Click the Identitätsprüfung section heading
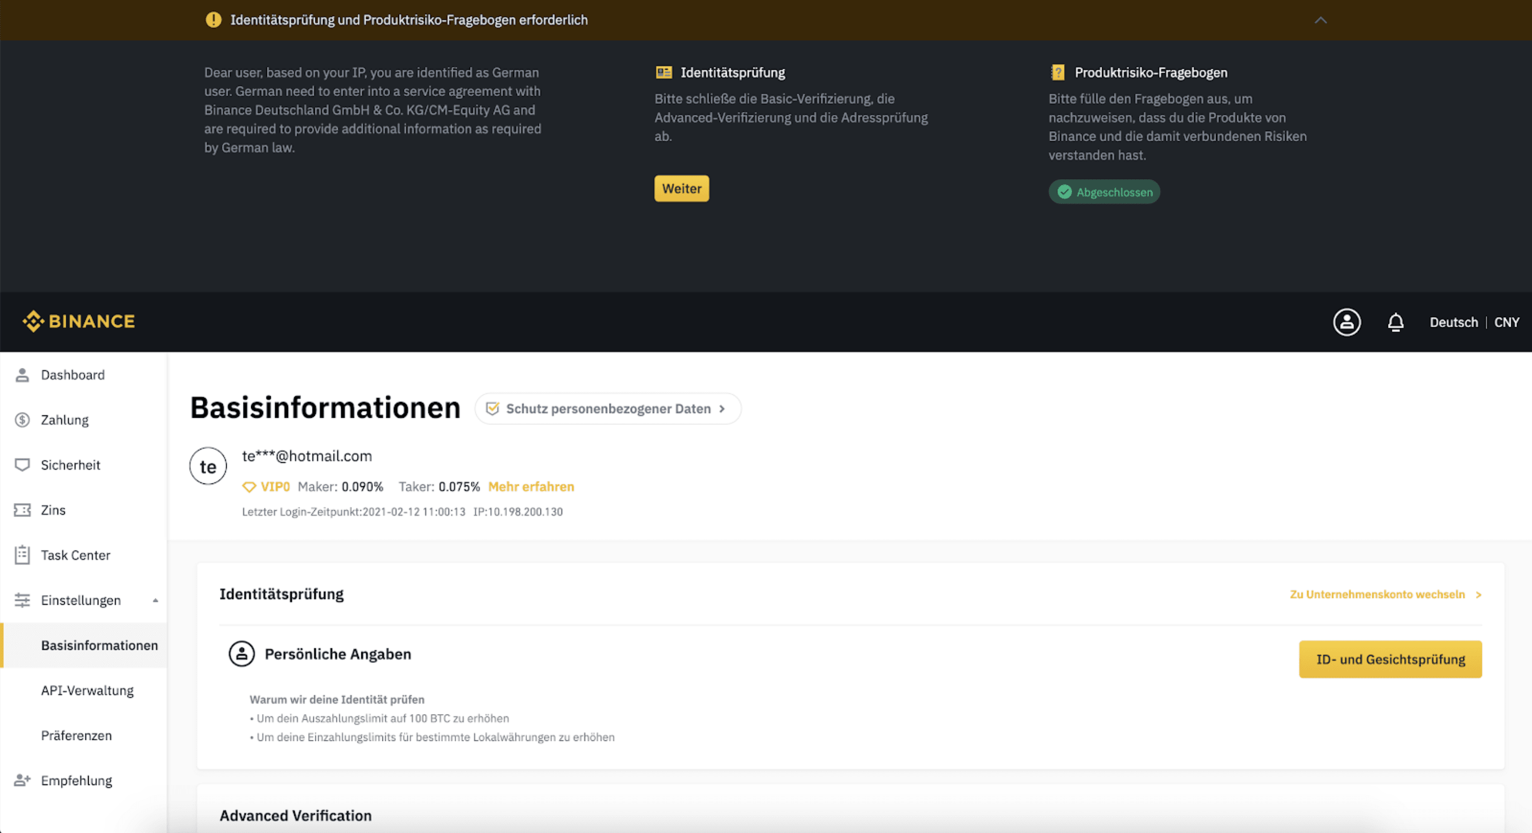Screen dimensions: 1532x833 (x=282, y=594)
